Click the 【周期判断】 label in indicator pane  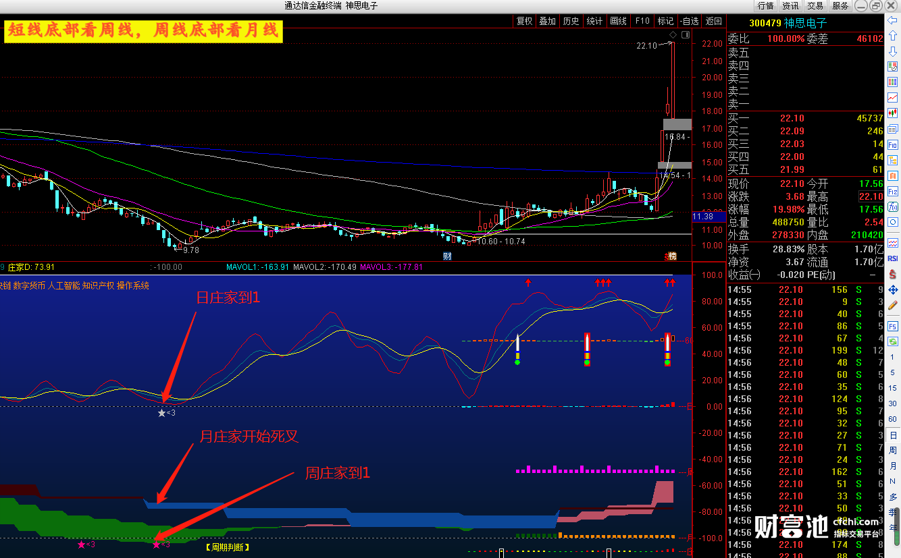[x=227, y=547]
